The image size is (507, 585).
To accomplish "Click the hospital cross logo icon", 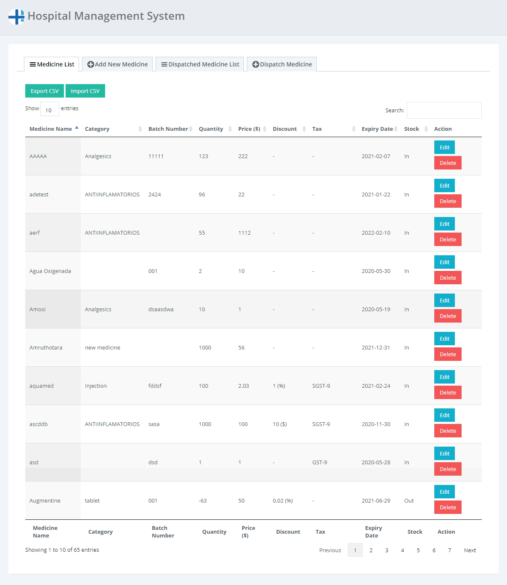I will (16, 17).
